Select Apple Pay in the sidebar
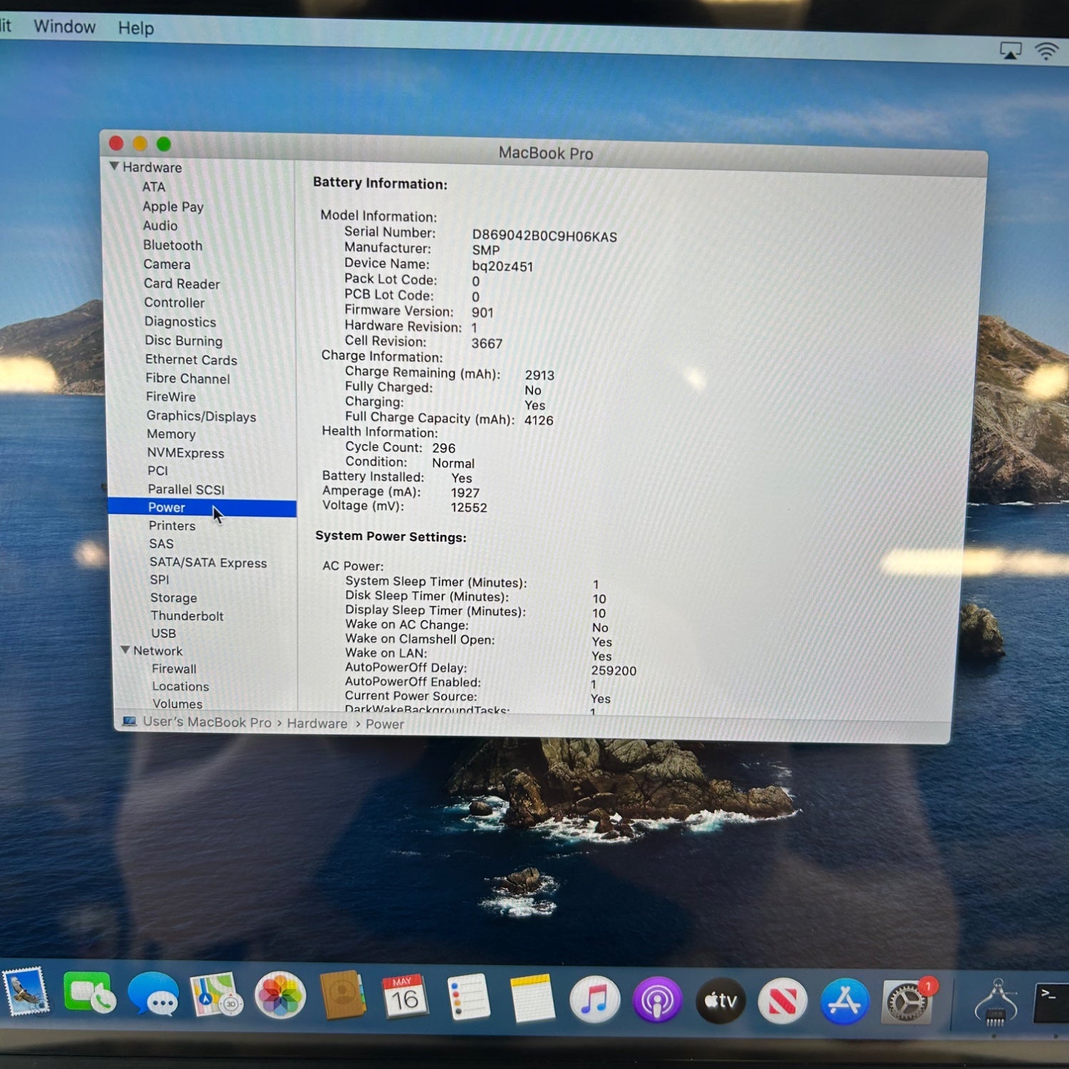The width and height of the screenshot is (1069, 1069). 173,207
